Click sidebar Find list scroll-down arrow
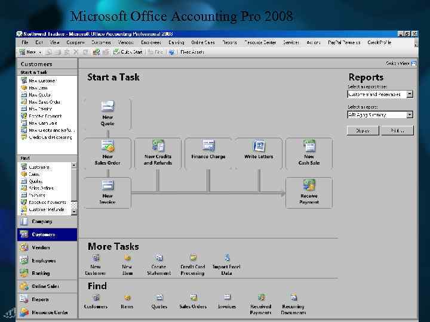Viewport: 430px width, 322px height. 74,212
